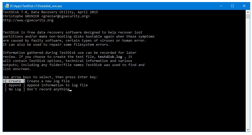
Task: Pick the No Log option
Action: 15,89
